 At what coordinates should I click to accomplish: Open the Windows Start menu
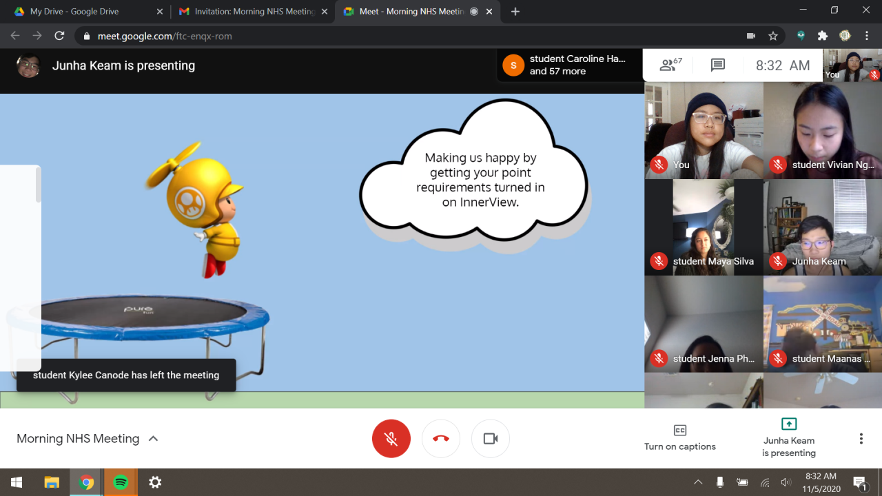(x=17, y=482)
